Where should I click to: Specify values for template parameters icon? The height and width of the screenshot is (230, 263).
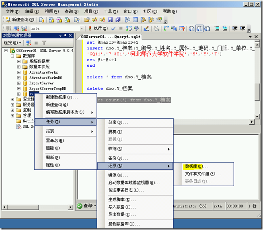click(156, 29)
